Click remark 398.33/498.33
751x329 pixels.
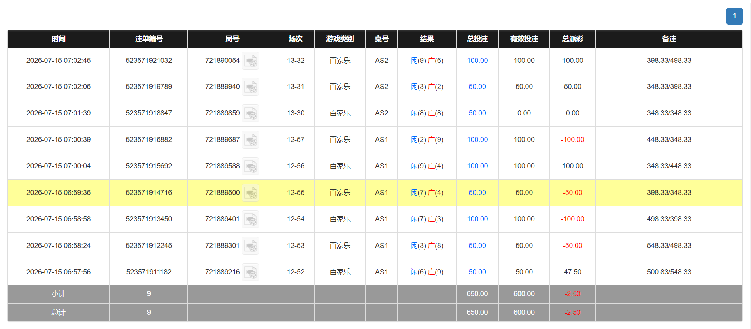pyautogui.click(x=669, y=61)
